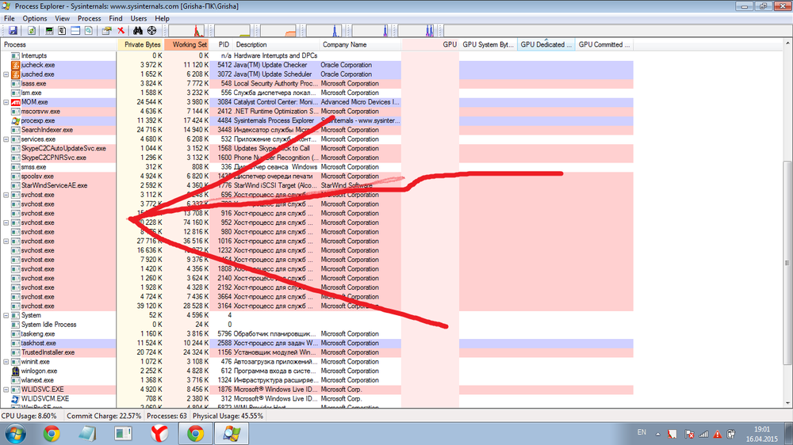Select the SearchIndexer.exe process row
Viewport: 793px width, 445px height.
316,130
